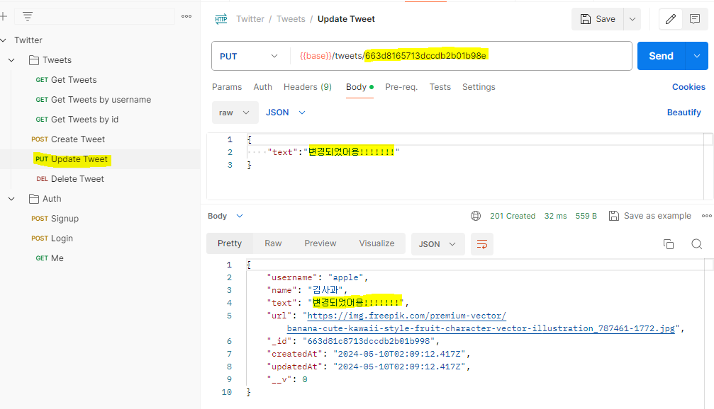The image size is (714, 409).
Task: Open the response JSON format dropdown
Action: [x=437, y=244]
